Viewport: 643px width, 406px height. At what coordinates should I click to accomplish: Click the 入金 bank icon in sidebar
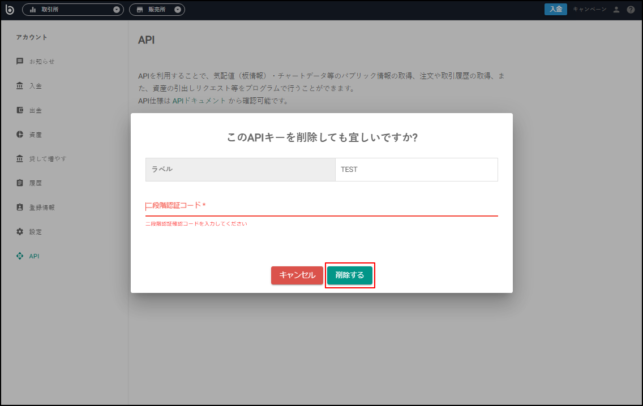(x=20, y=85)
